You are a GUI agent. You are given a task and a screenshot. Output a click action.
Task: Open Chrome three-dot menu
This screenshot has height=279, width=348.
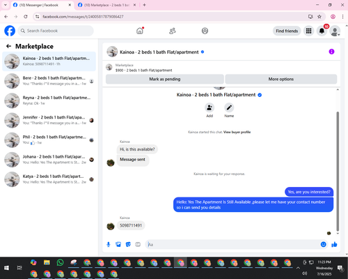[x=342, y=17]
